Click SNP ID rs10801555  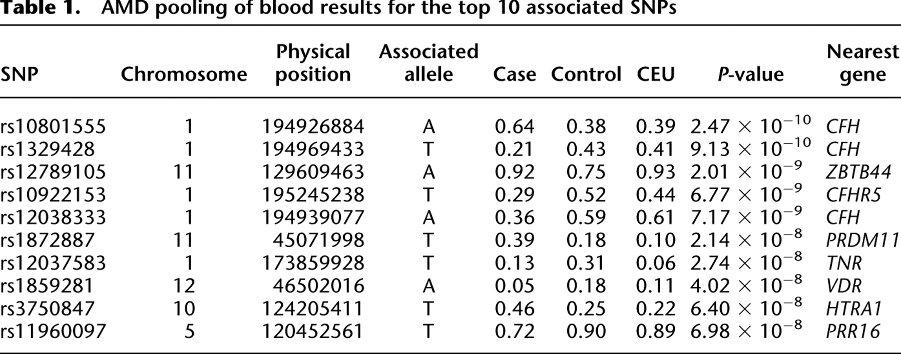53,126
